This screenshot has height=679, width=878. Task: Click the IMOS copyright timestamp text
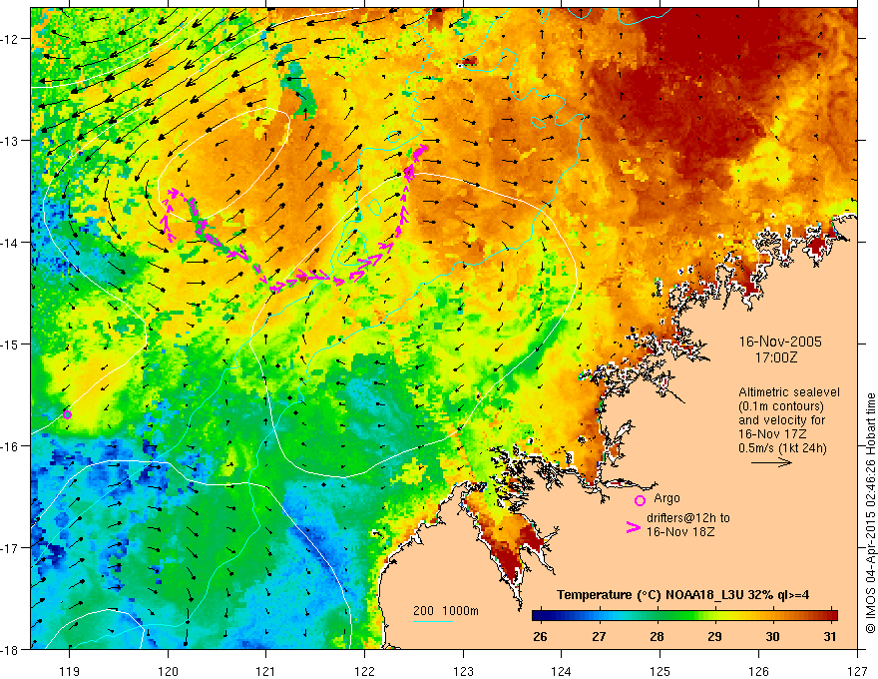tap(870, 513)
